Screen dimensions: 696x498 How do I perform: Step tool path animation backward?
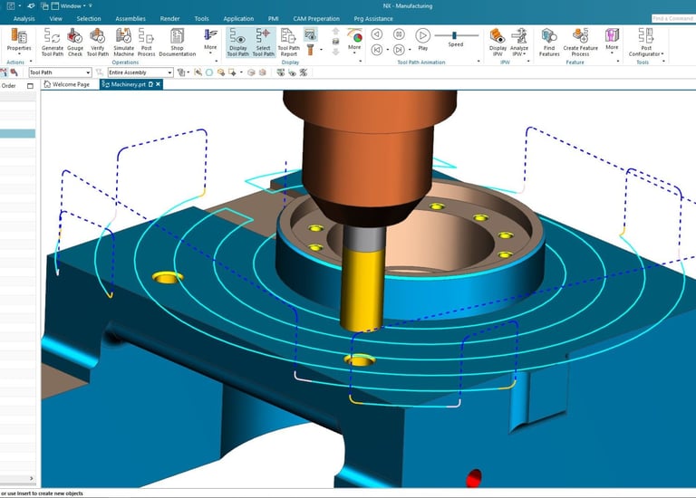point(377,34)
